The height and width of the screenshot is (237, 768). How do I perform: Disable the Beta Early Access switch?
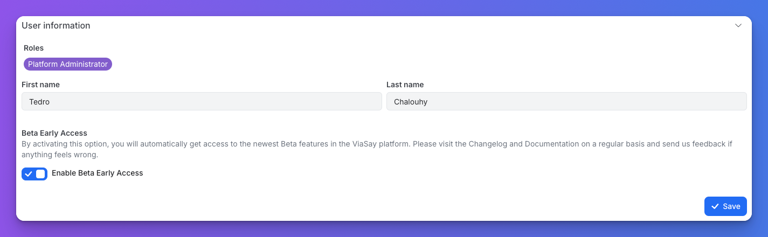(x=34, y=174)
